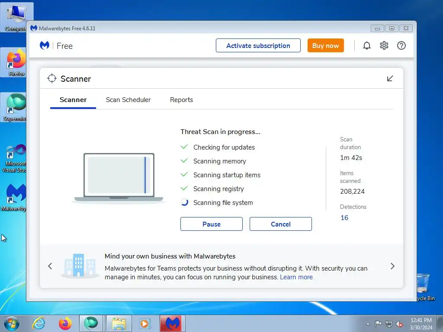Open the notifications bell icon

pos(367,45)
